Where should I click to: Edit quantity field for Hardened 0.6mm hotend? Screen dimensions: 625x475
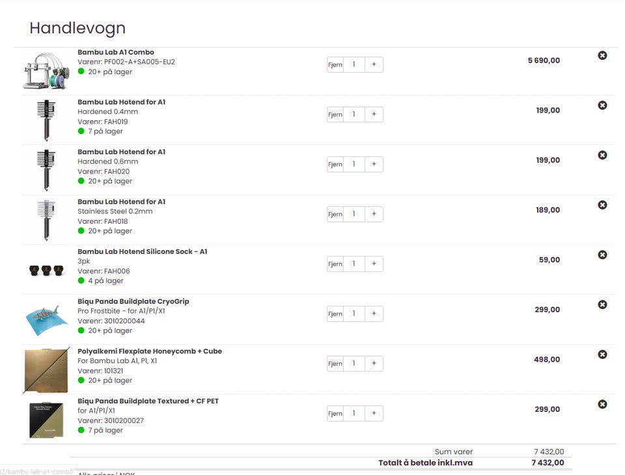354,164
